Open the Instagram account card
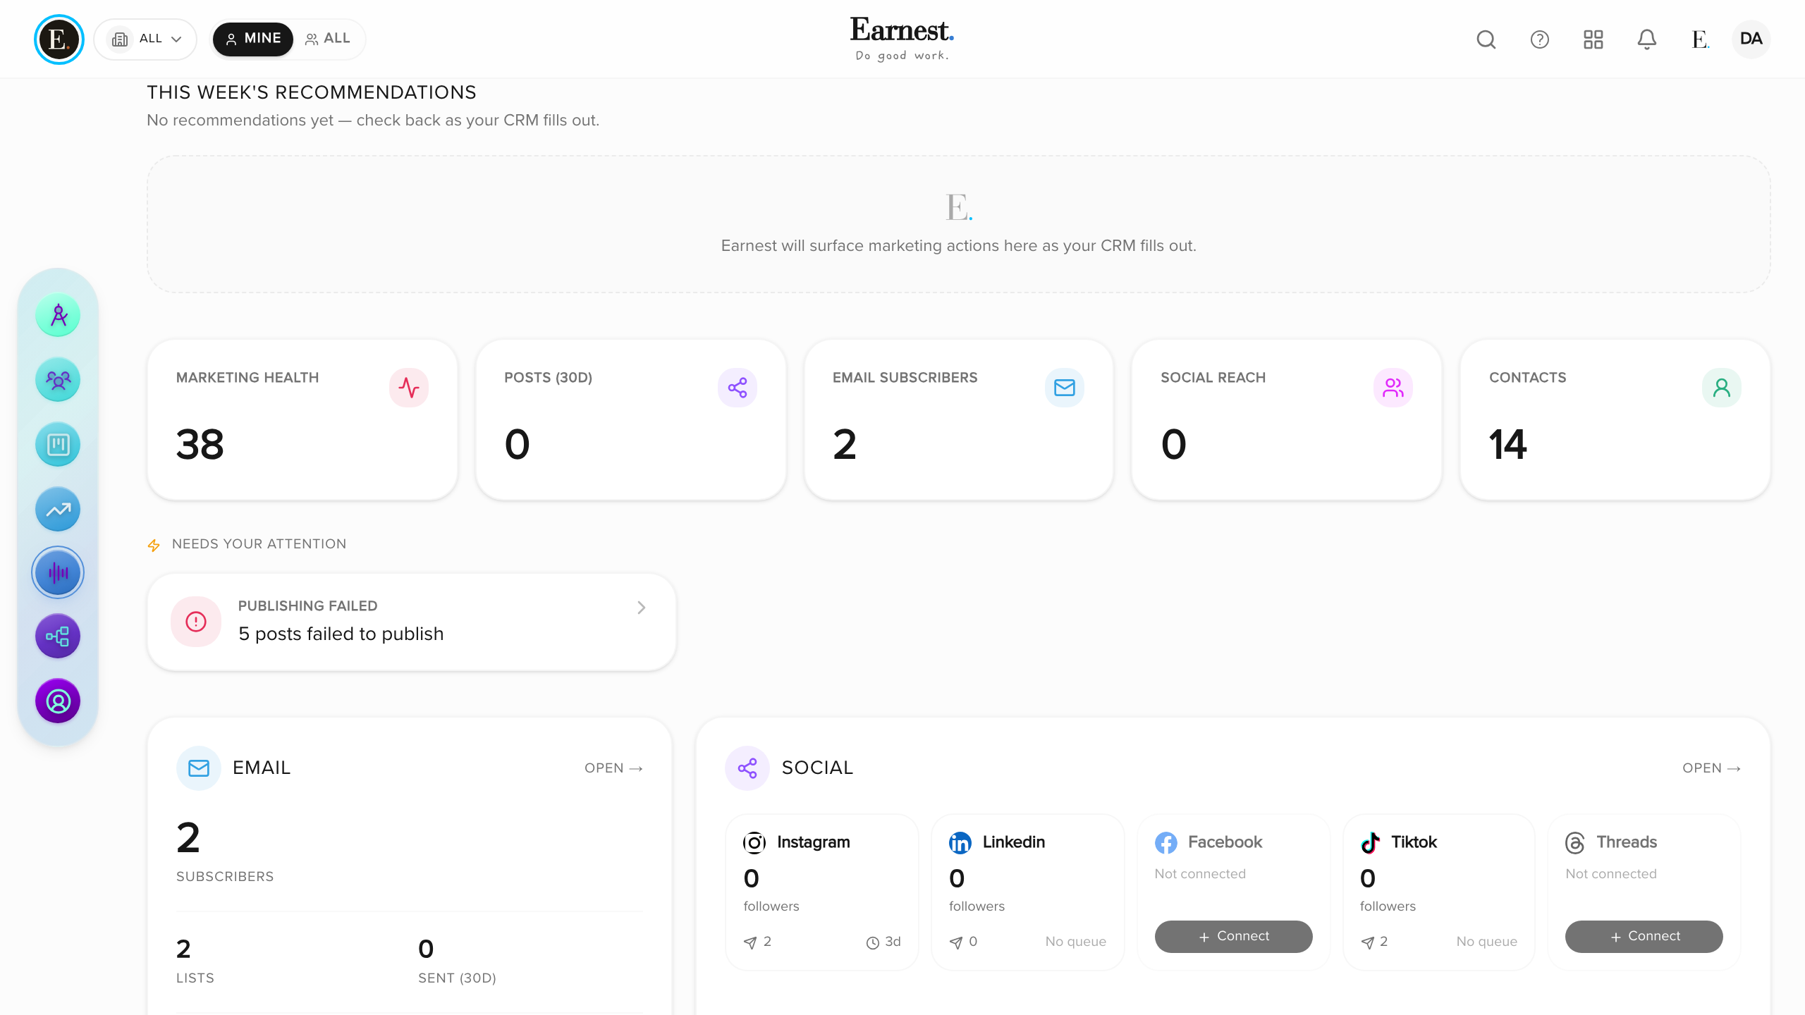This screenshot has height=1015, width=1805. [822, 892]
